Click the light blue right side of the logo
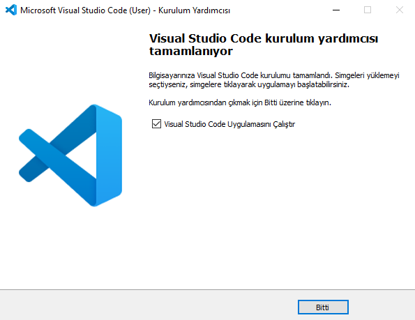 point(109,155)
